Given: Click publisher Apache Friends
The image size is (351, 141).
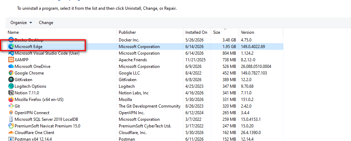Looking at the screenshot, I should [133, 60].
